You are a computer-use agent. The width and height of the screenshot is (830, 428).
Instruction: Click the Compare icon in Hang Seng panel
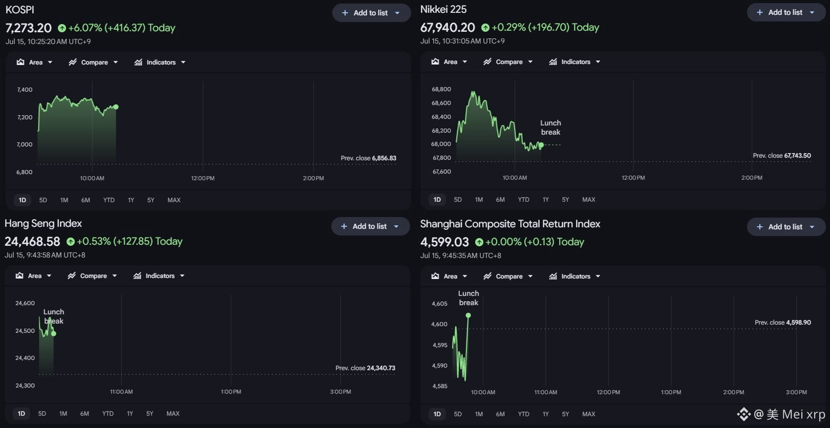72,275
